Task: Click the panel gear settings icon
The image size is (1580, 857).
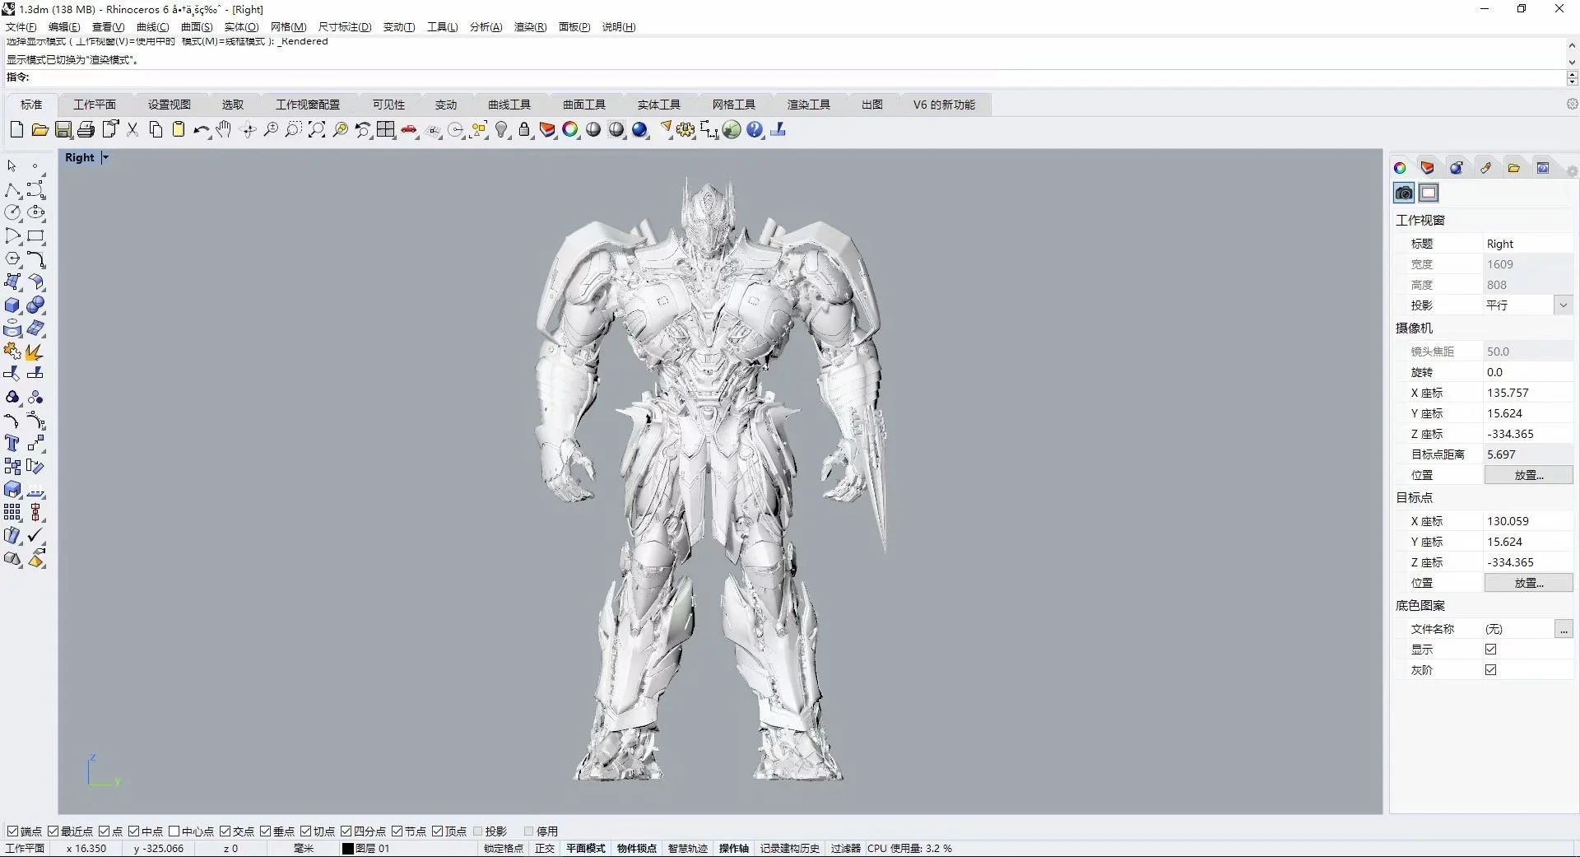Action: tap(1571, 171)
